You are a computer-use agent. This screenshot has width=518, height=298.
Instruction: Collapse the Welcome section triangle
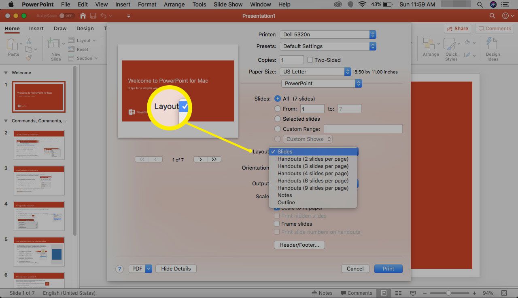tap(6, 73)
